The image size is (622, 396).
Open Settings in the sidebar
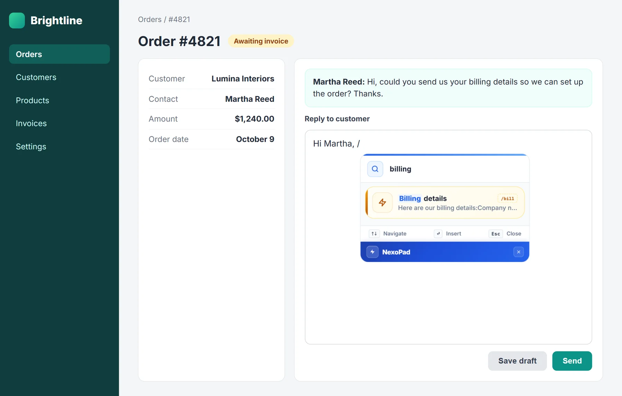click(59, 147)
